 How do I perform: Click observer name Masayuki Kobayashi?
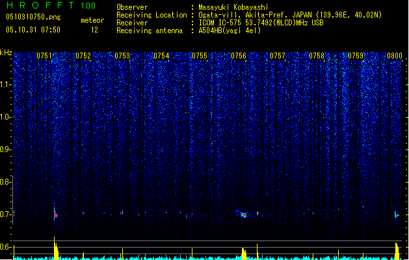[x=233, y=7]
